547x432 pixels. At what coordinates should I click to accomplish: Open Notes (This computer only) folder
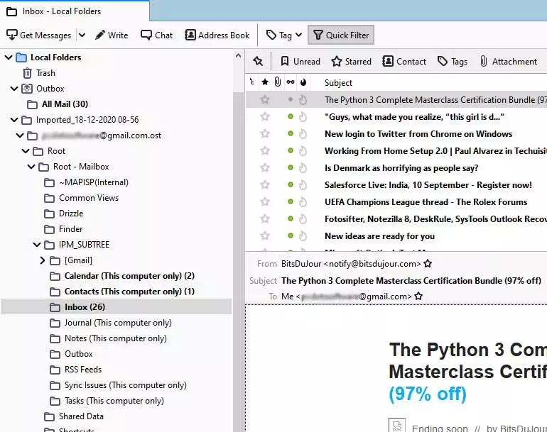[116, 338]
